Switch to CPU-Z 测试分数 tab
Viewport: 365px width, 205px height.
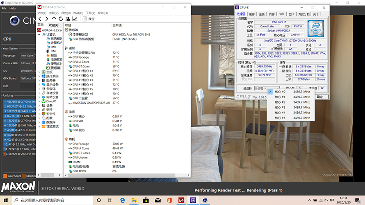pyautogui.click(x=304, y=14)
